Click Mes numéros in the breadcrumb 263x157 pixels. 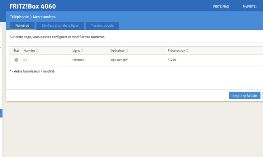point(44,17)
